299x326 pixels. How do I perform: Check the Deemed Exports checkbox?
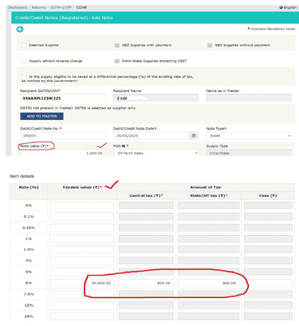(x=24, y=46)
